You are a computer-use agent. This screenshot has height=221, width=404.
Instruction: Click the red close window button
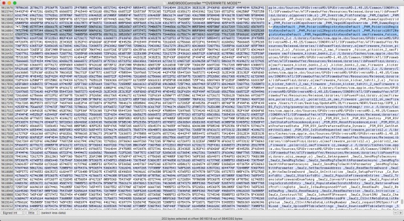click(x=4, y=3)
